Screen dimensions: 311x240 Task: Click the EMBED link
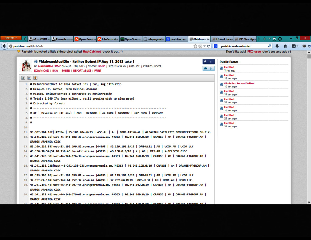pyautogui.click(x=66, y=71)
